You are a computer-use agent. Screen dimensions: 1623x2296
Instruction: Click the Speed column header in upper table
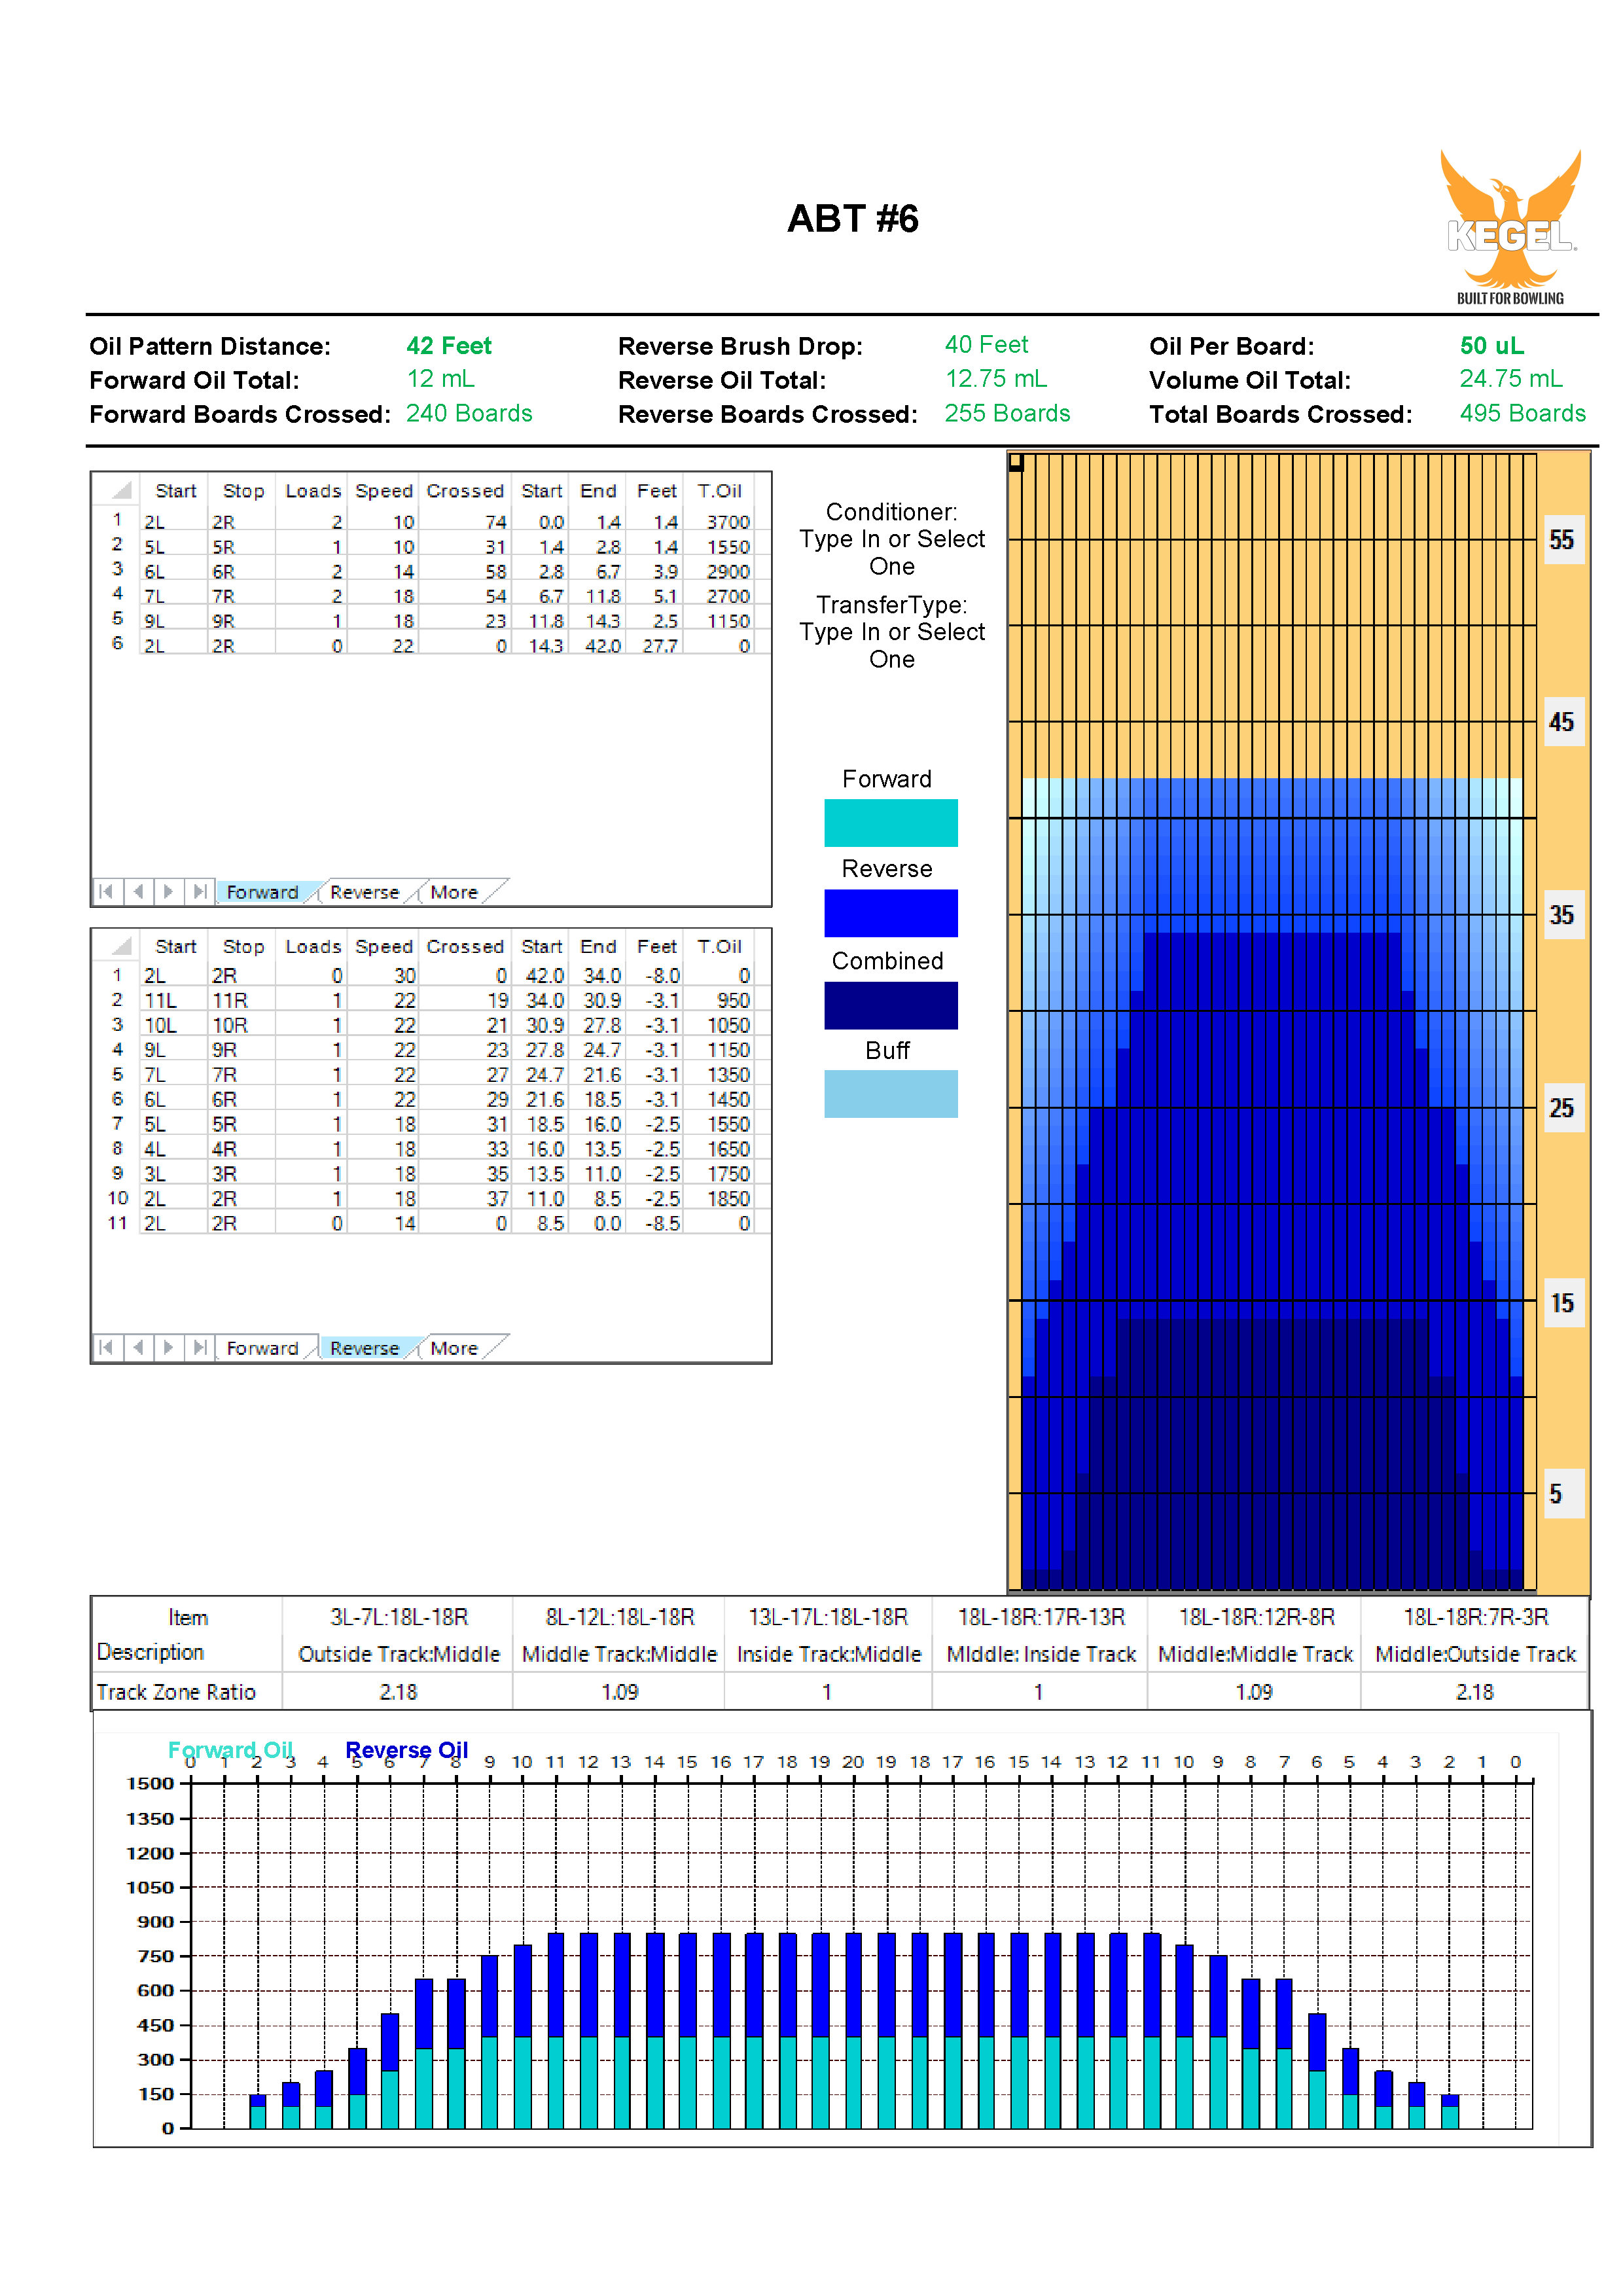point(383,491)
